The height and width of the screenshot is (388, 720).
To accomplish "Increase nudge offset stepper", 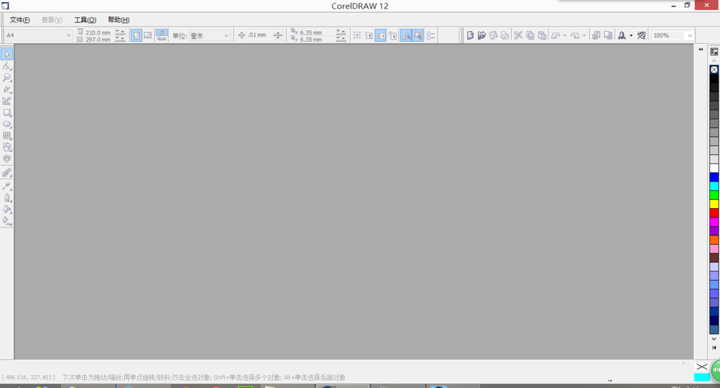I will [278, 33].
